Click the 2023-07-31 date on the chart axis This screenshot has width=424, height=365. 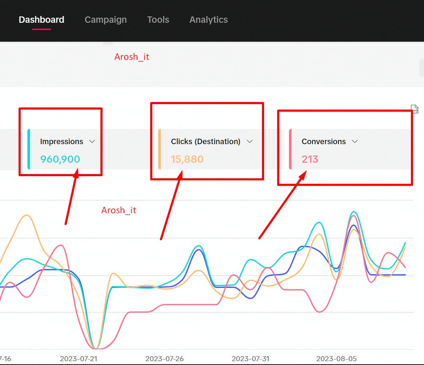coord(250,359)
